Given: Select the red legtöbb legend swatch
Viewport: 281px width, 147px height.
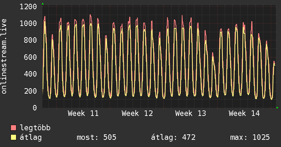Looking at the screenshot, I should [x=14, y=128].
